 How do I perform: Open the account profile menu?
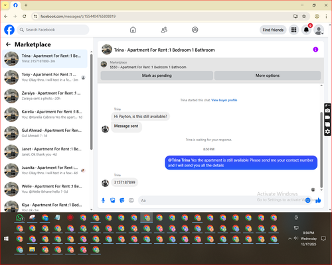point(319,30)
